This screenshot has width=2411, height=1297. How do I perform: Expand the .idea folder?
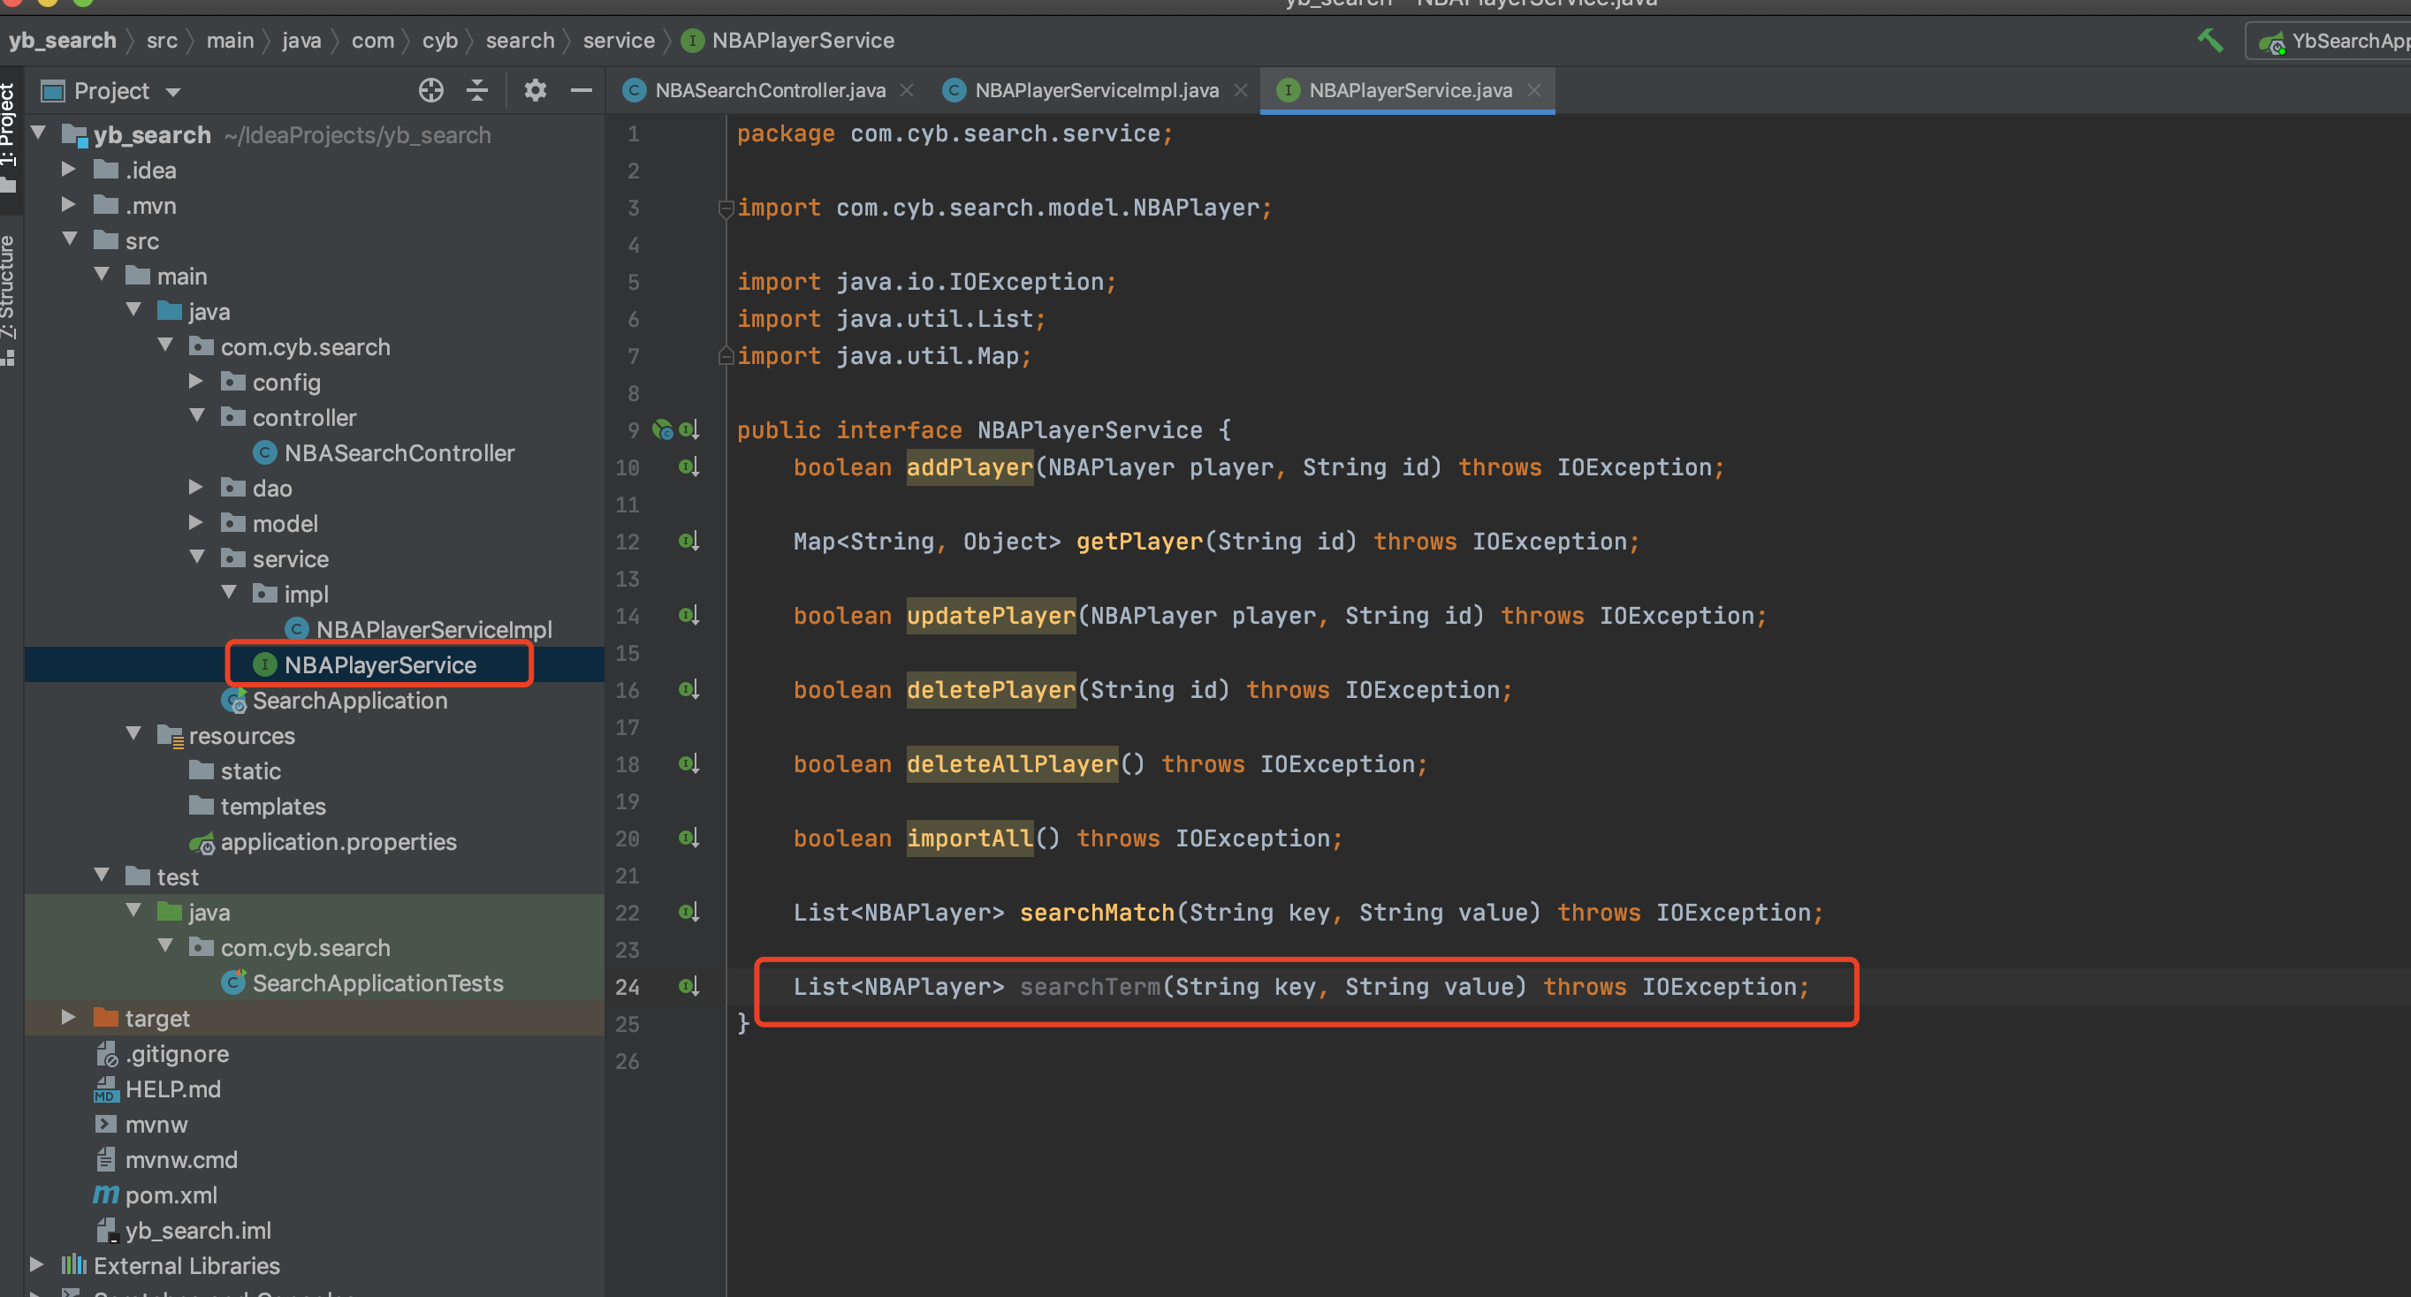click(x=68, y=170)
